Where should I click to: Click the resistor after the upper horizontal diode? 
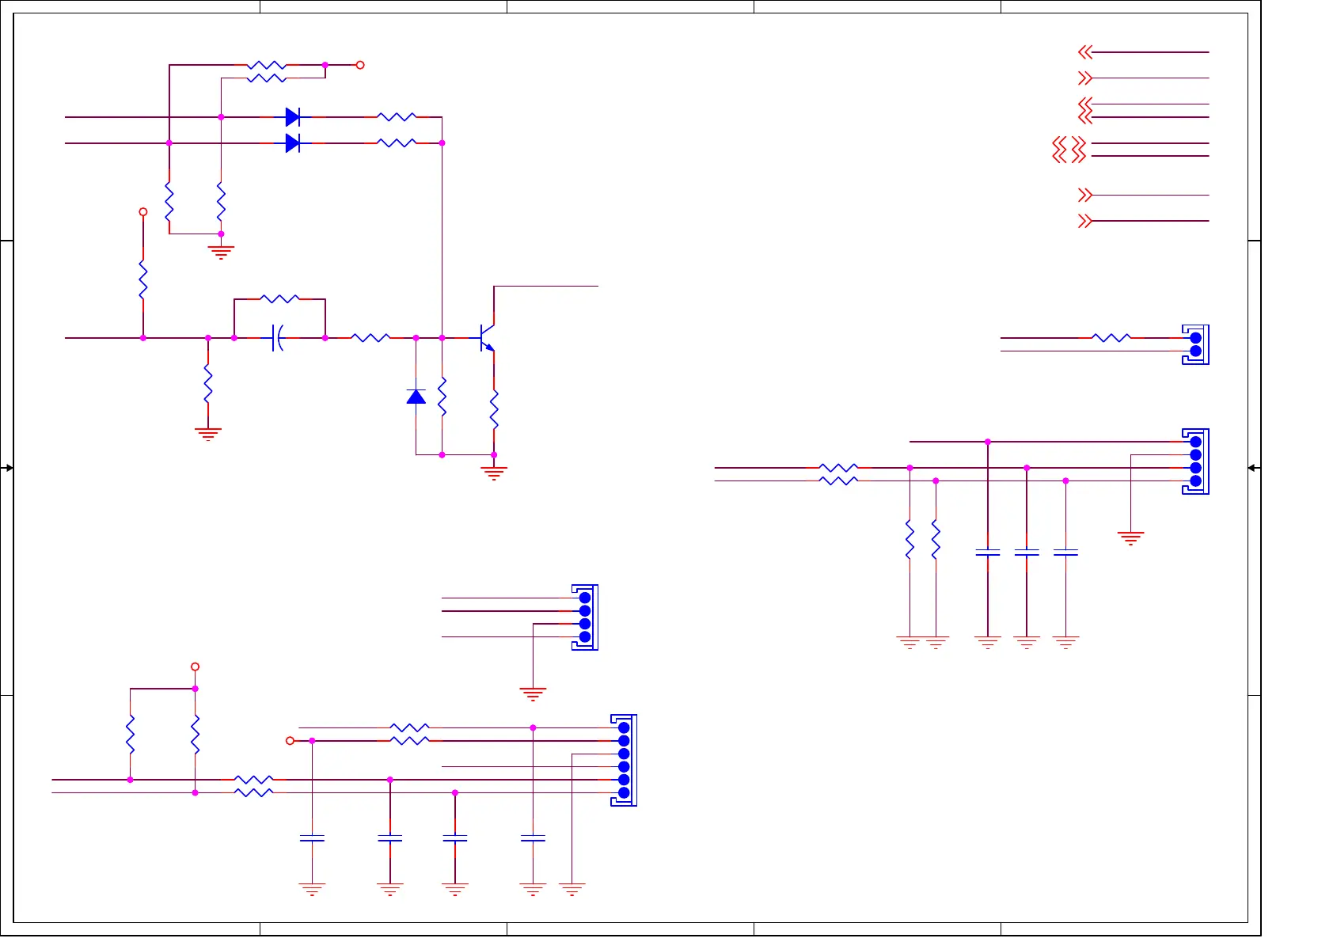[x=397, y=117]
